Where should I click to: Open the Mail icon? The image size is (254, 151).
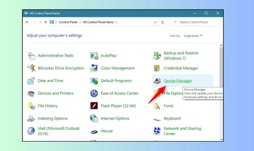(x=31, y=131)
